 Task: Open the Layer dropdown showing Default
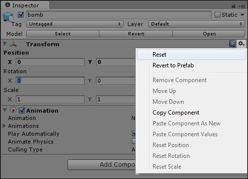tap(196, 24)
